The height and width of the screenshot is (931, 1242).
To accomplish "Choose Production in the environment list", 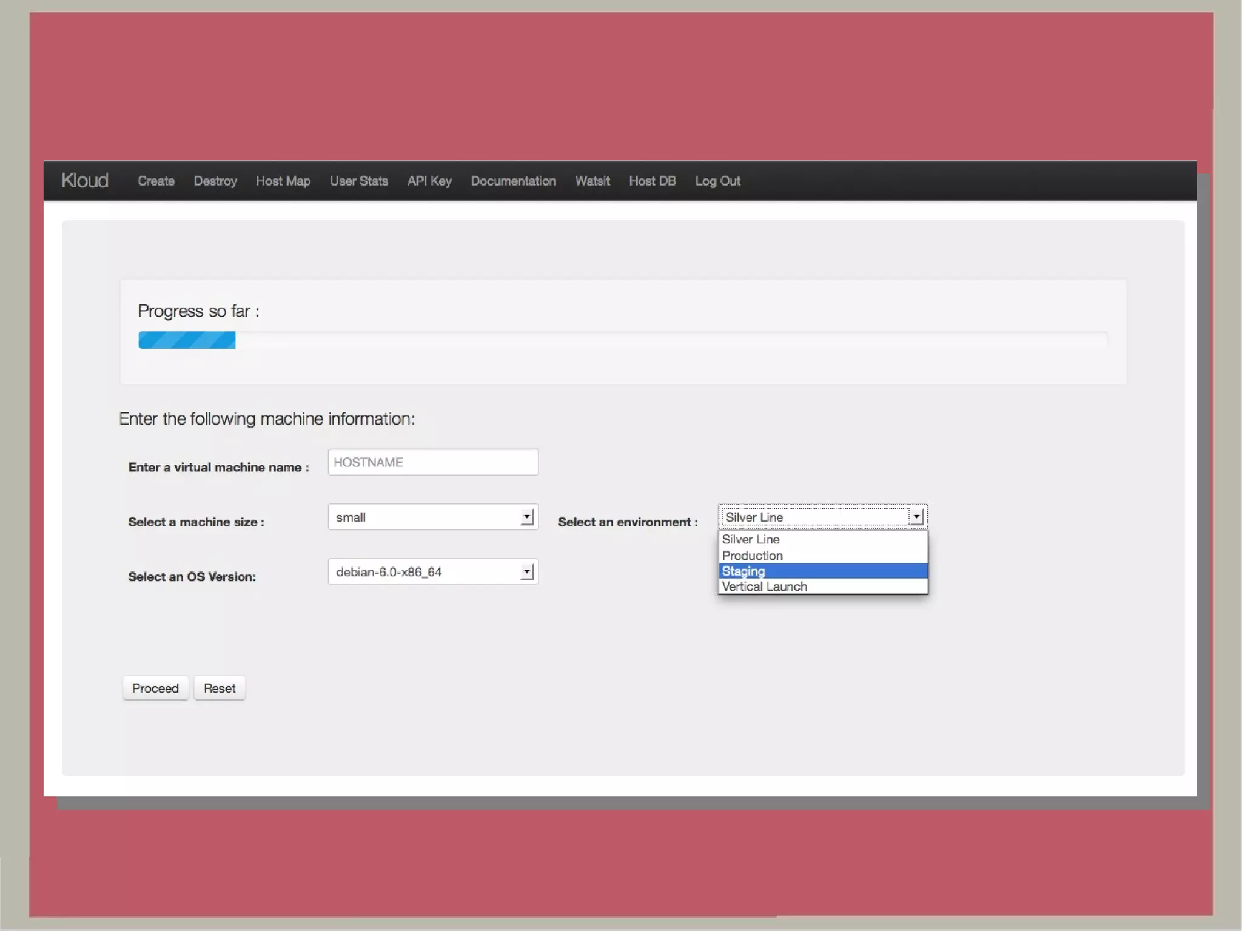I will [752, 556].
